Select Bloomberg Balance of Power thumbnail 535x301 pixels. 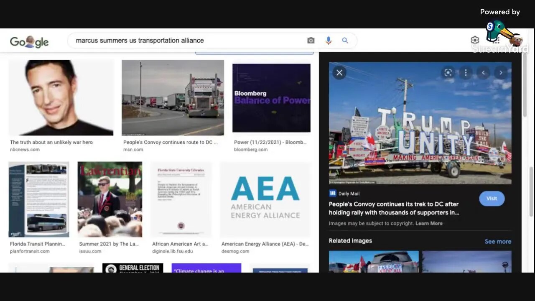271,98
